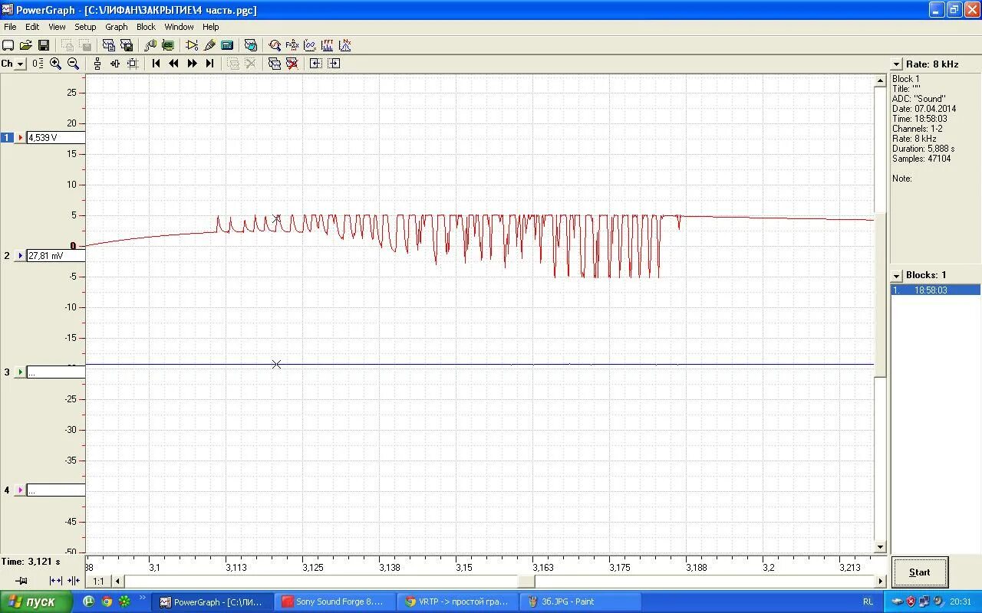
Task: Select the delete block icon with red X
Action: tap(292, 63)
